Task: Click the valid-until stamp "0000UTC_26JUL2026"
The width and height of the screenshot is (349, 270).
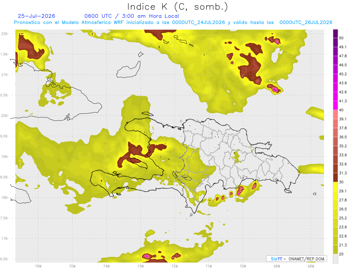Action: [x=306, y=22]
